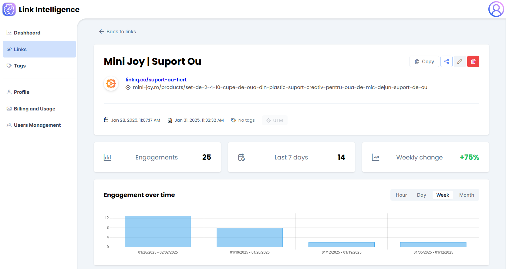
Task: Open the Profile sidebar page
Action: click(x=39, y=92)
